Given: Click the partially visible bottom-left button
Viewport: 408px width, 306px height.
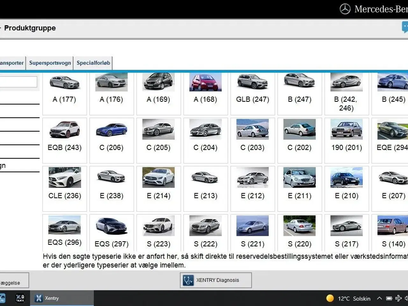Looking at the screenshot, I should click(x=14, y=280).
